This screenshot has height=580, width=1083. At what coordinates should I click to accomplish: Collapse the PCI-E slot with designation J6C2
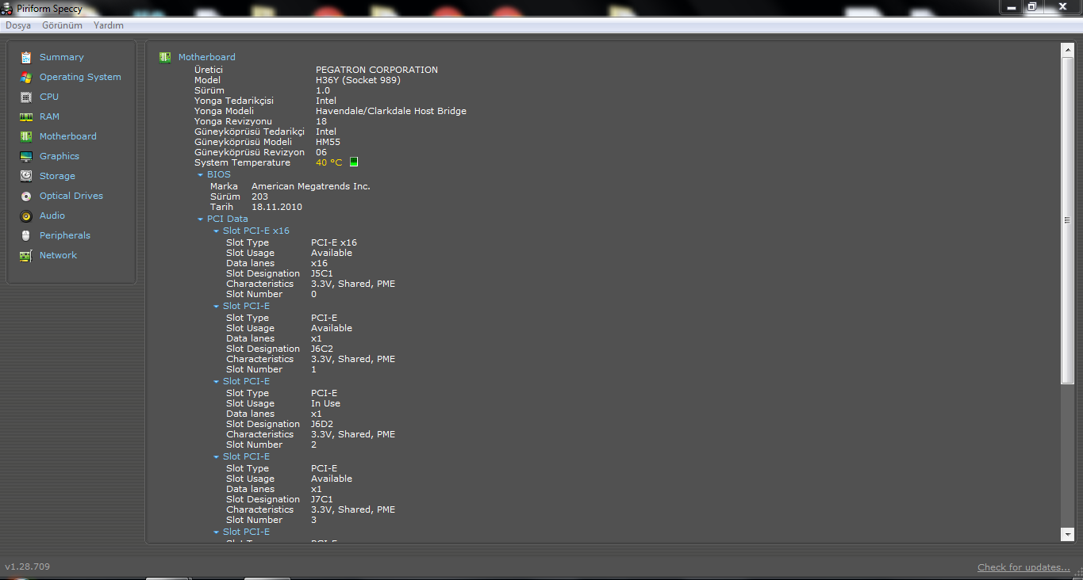(x=216, y=306)
